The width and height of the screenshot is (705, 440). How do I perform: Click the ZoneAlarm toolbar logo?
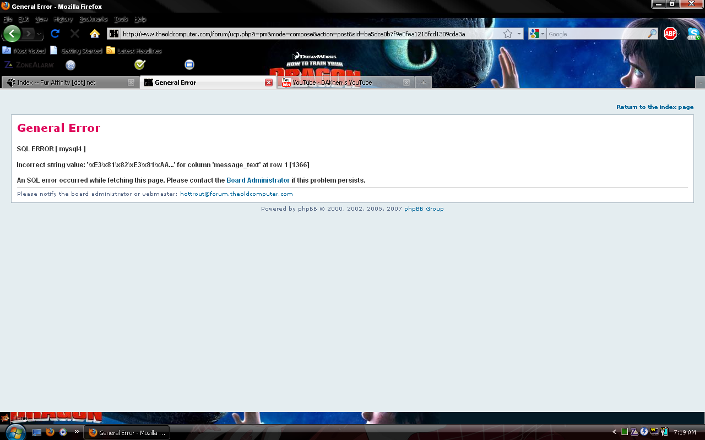(29, 65)
